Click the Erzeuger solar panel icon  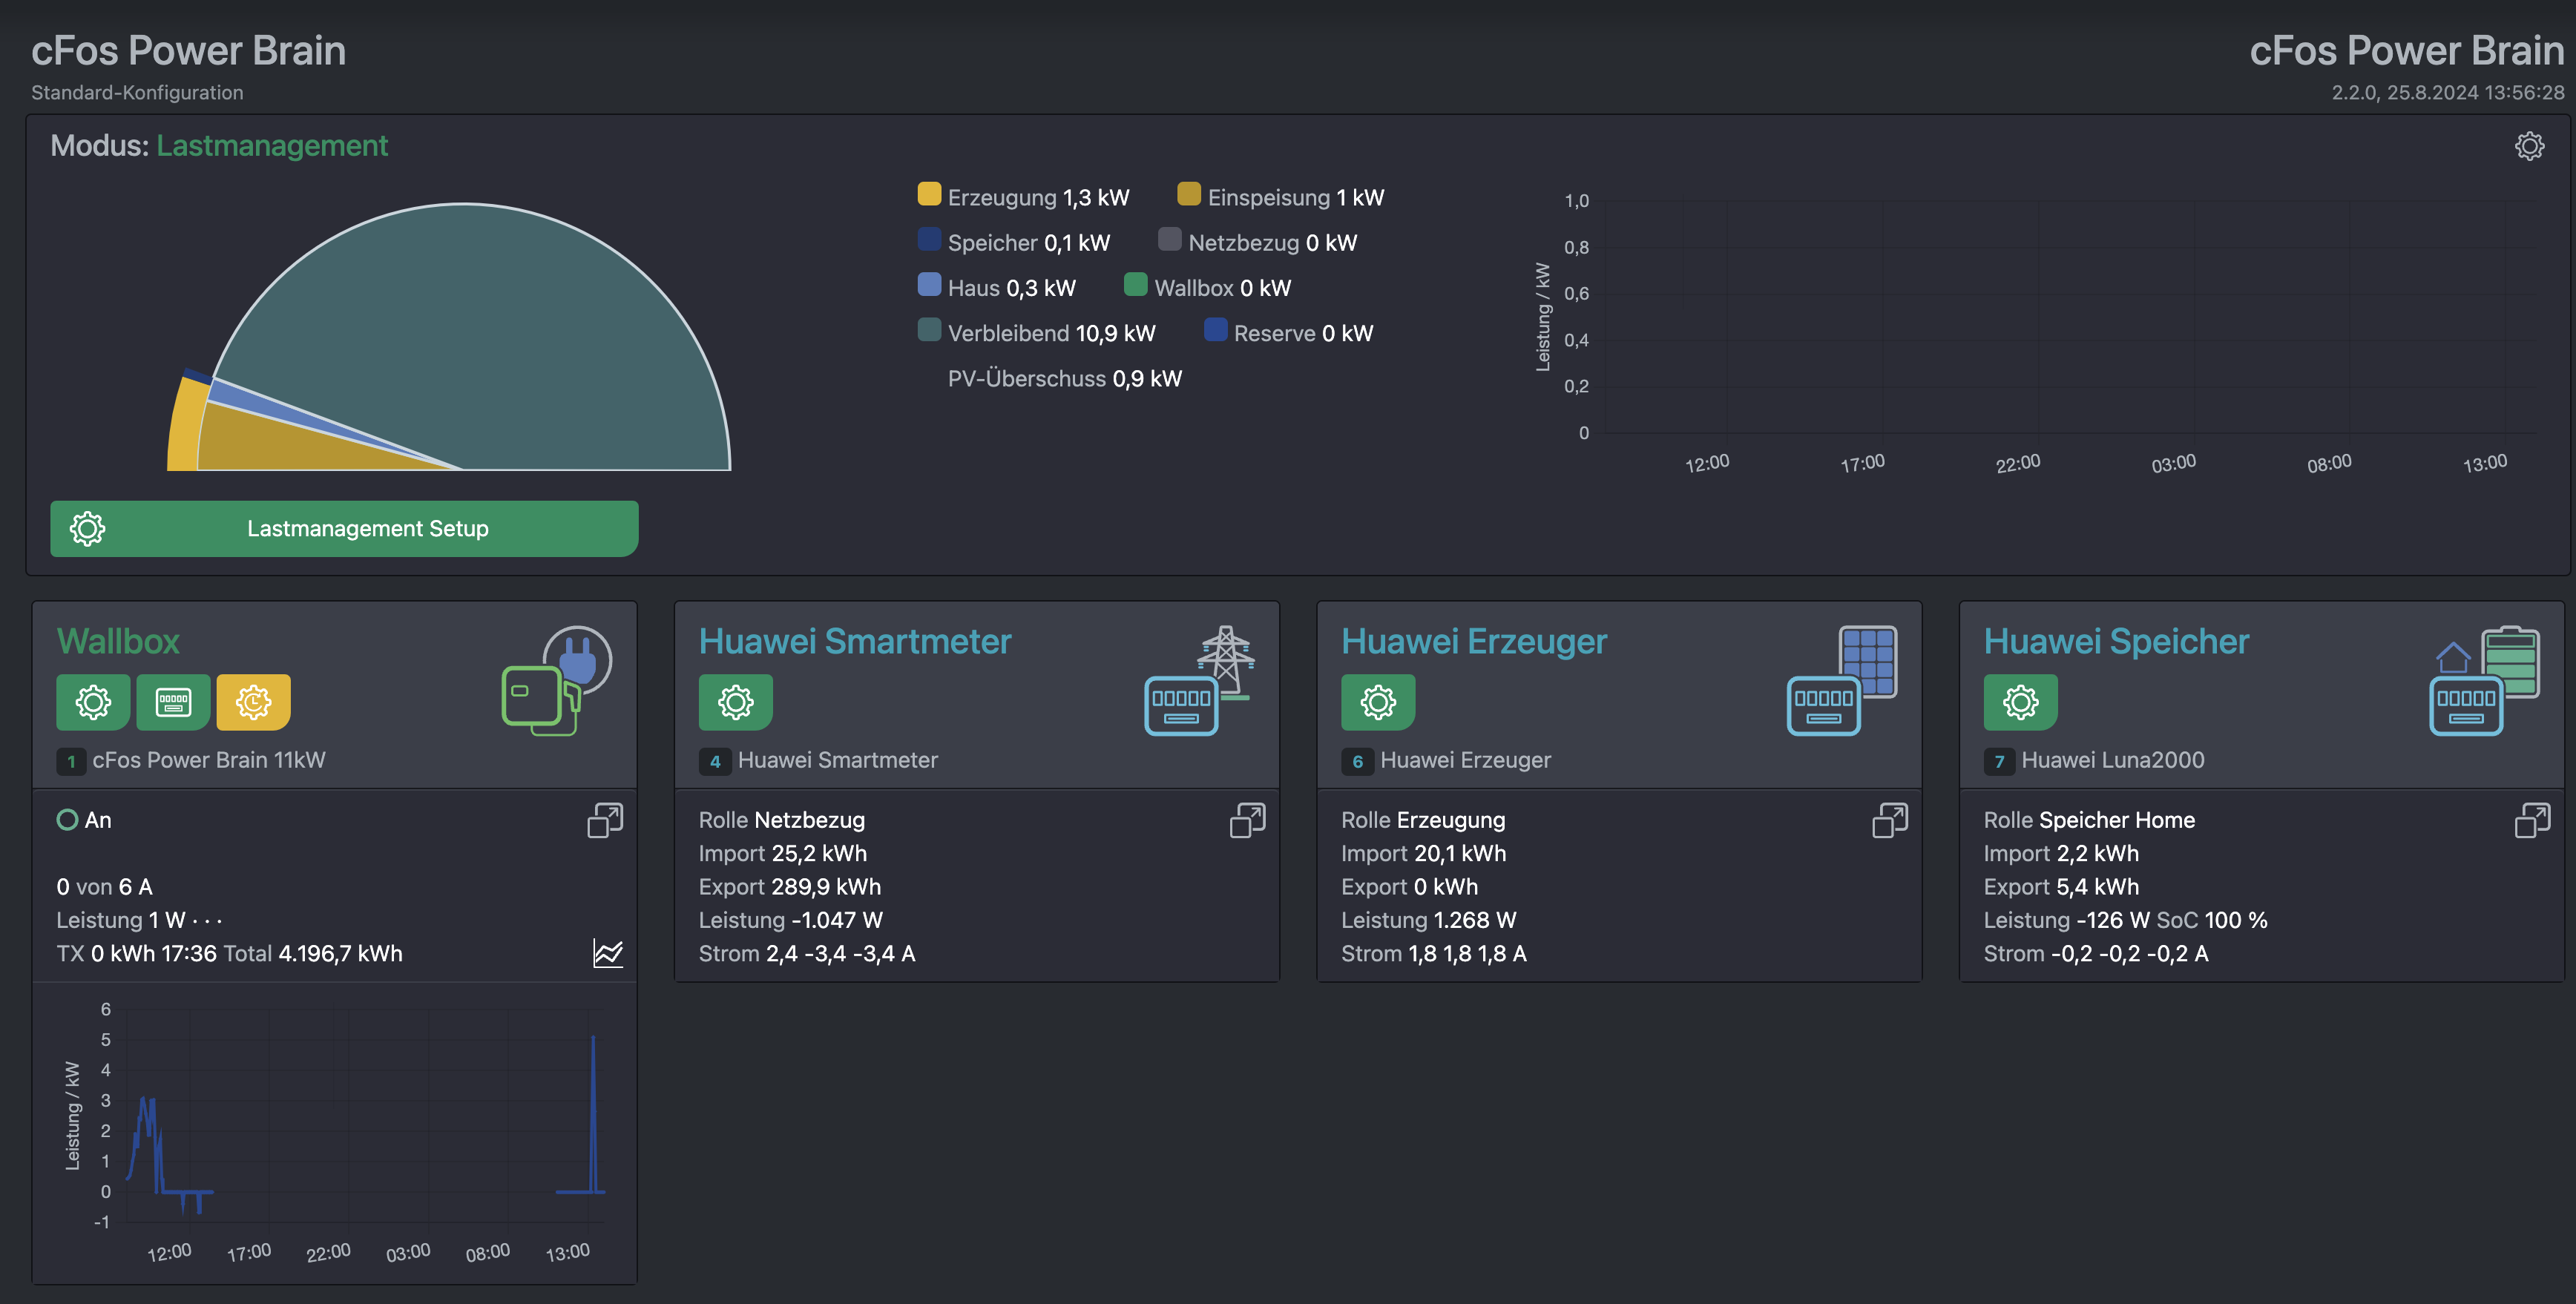point(1842,680)
